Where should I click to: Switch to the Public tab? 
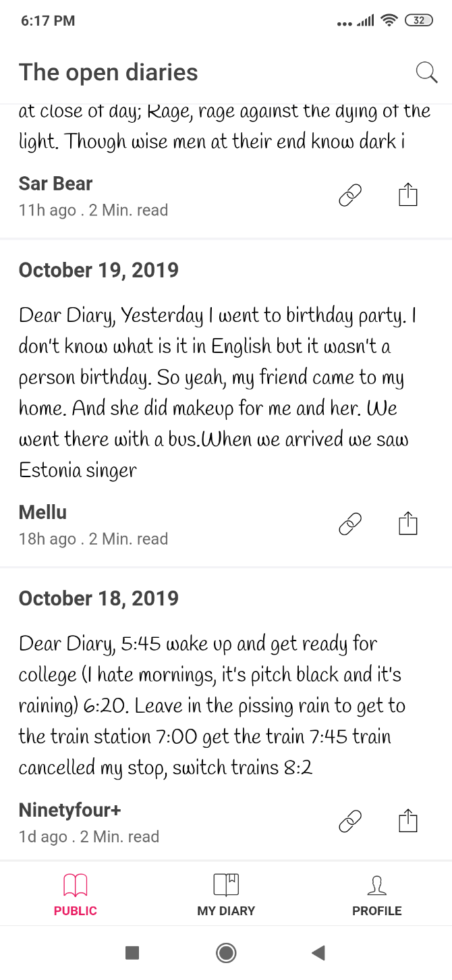point(76,894)
